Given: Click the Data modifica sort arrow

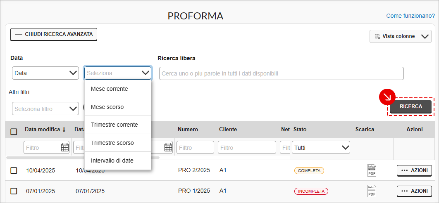Looking at the screenshot, I should 64,130.
